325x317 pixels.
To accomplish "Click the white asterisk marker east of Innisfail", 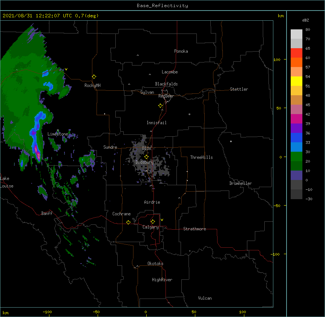I will click(189, 114).
